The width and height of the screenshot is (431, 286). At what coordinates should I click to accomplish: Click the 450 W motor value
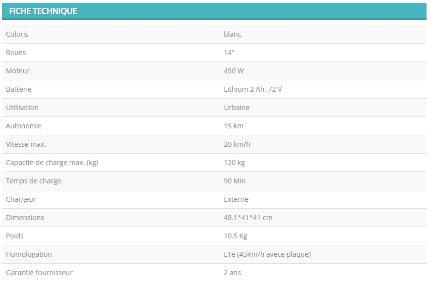click(234, 71)
